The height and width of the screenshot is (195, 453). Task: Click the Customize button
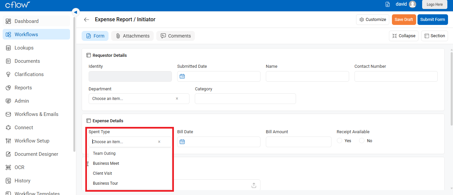(373, 20)
